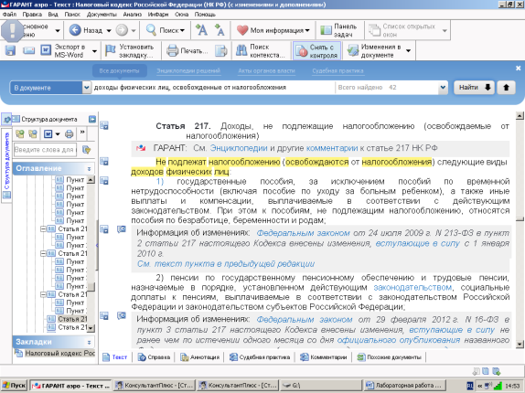Click the Поиск контекста binoculars icon
Image resolution: width=525 pixels, height=393 pixels.
241,50
